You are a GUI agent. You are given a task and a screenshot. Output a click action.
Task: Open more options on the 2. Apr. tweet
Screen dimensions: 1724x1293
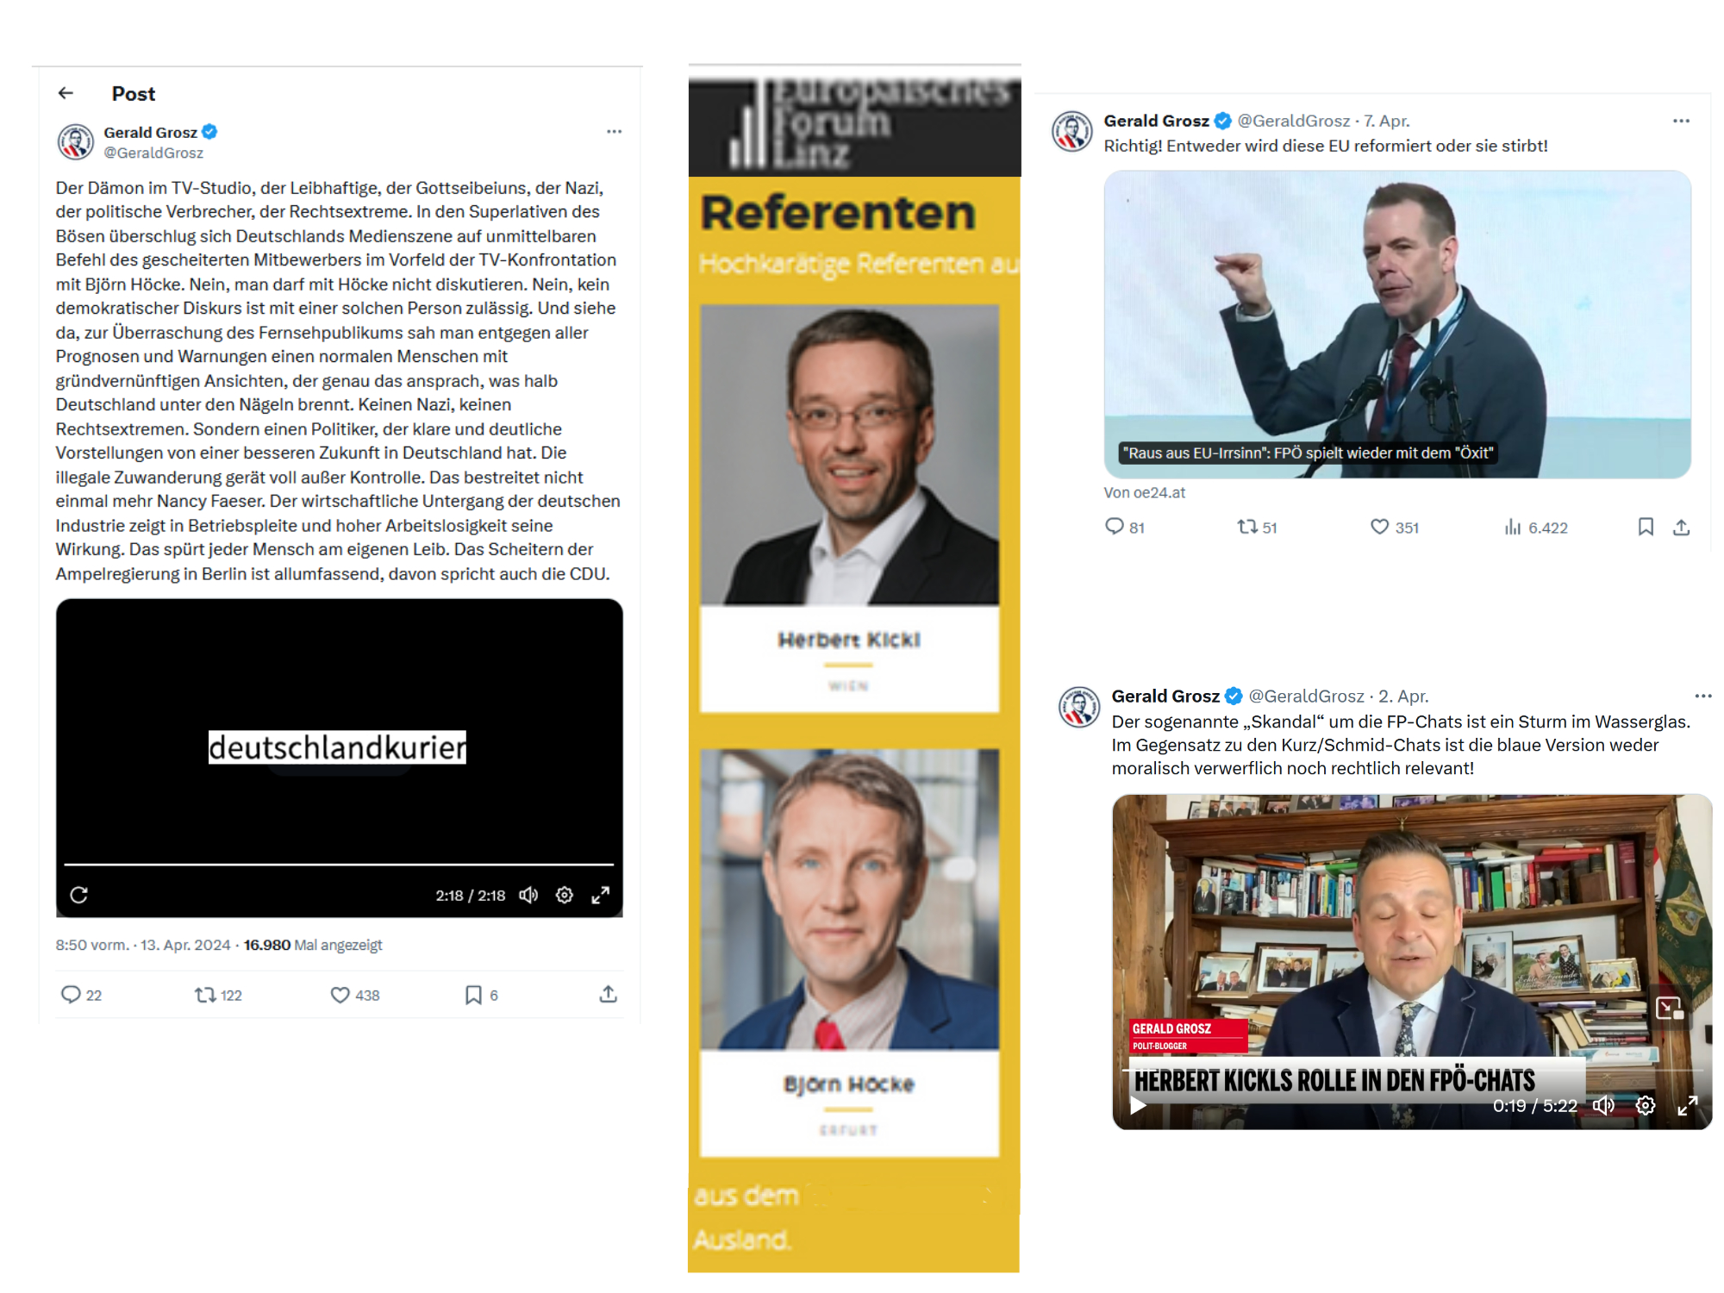tap(1703, 696)
